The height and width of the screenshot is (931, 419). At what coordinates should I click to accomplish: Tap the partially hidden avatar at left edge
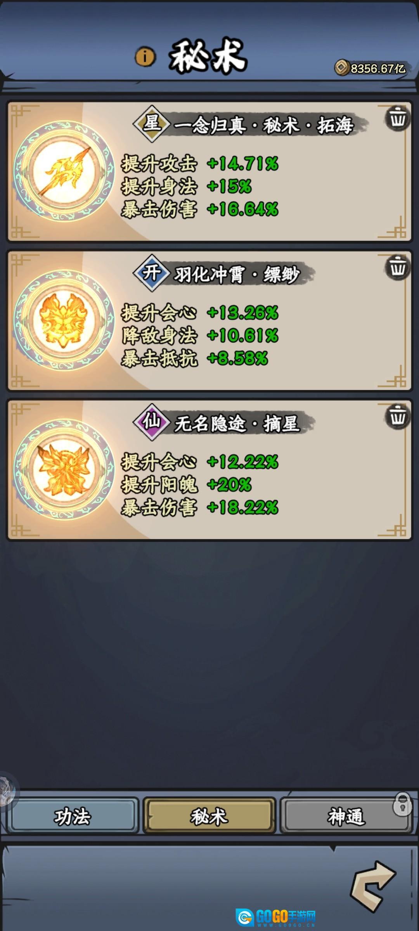[7, 791]
